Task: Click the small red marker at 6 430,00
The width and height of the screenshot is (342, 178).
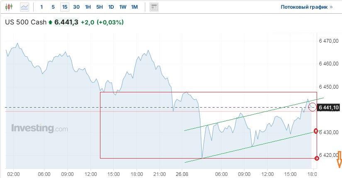Action: point(316,131)
